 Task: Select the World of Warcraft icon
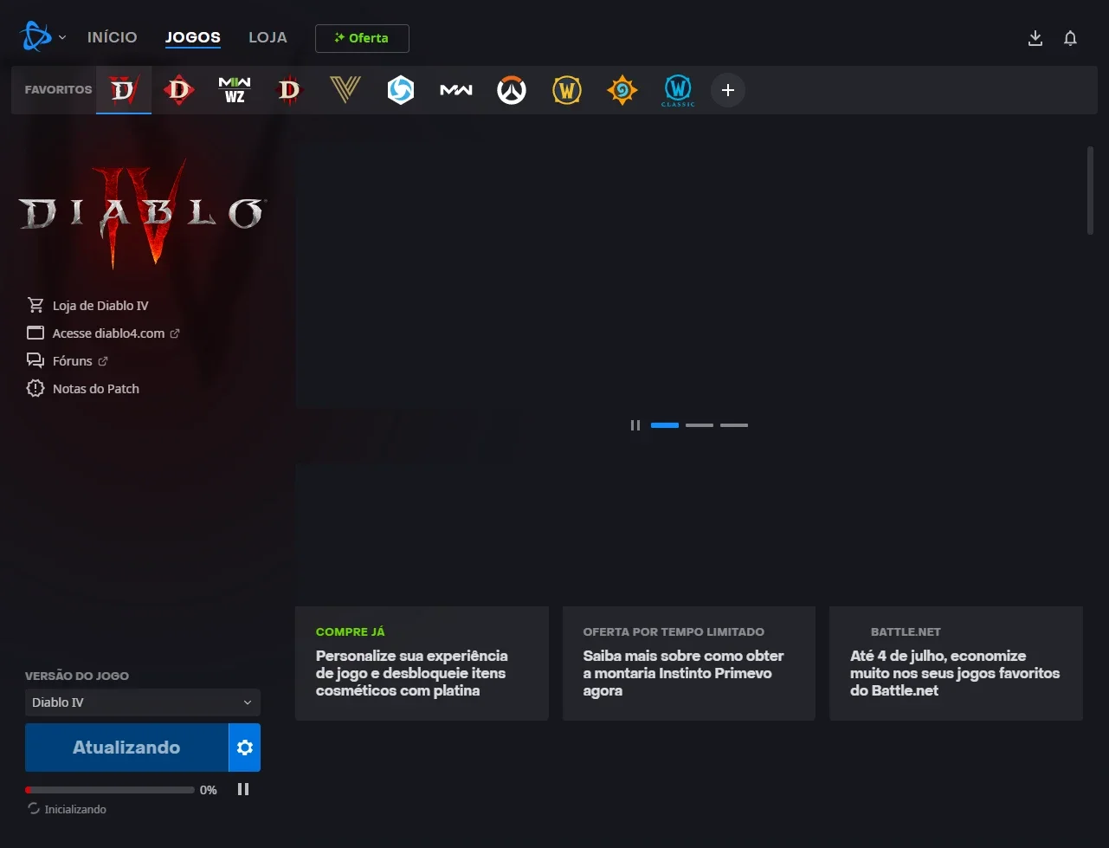[567, 89]
